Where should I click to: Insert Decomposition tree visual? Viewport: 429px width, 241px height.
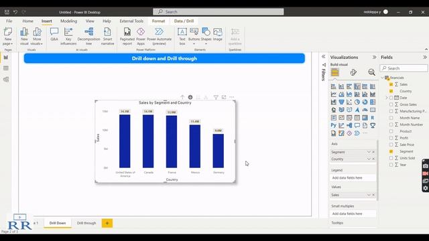(x=89, y=36)
